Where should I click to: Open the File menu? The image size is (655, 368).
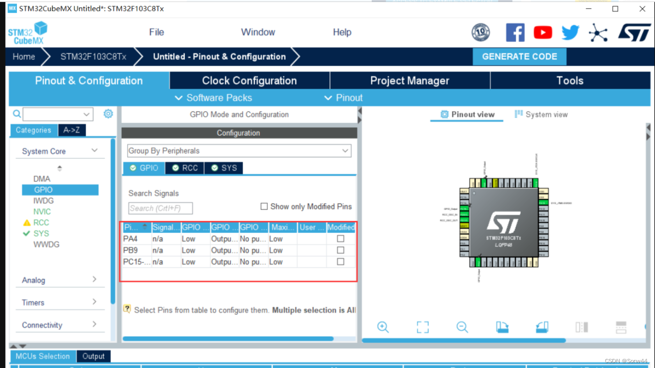(156, 32)
